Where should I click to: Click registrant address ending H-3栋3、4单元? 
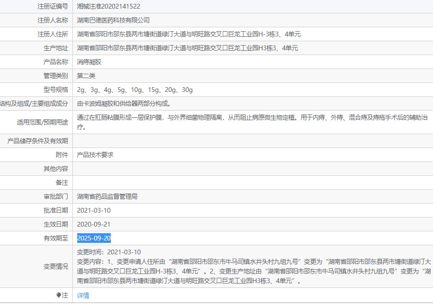(x=188, y=34)
